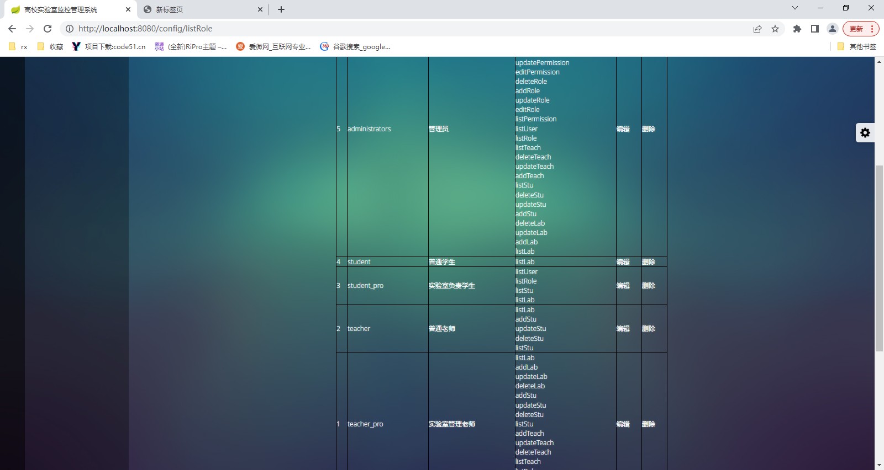884x470 pixels.
Task: Delete the teacher_pro role
Action: coord(649,424)
